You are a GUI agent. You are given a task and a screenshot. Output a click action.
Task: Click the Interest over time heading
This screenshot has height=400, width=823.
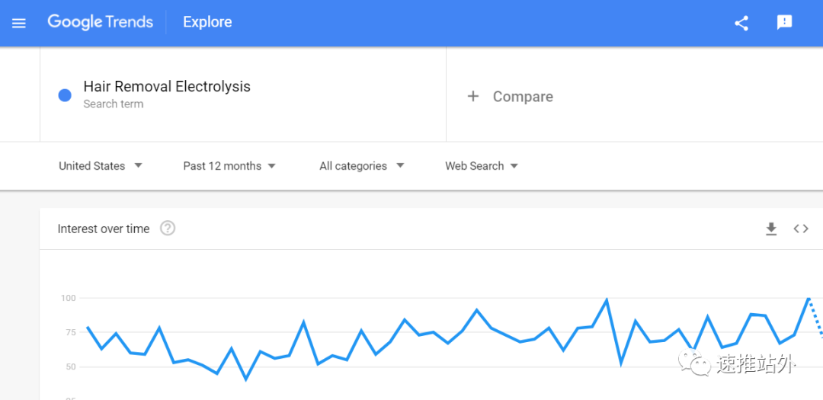coord(104,229)
